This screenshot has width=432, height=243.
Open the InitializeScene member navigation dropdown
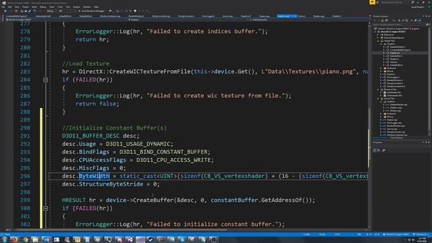click(x=308, y=20)
